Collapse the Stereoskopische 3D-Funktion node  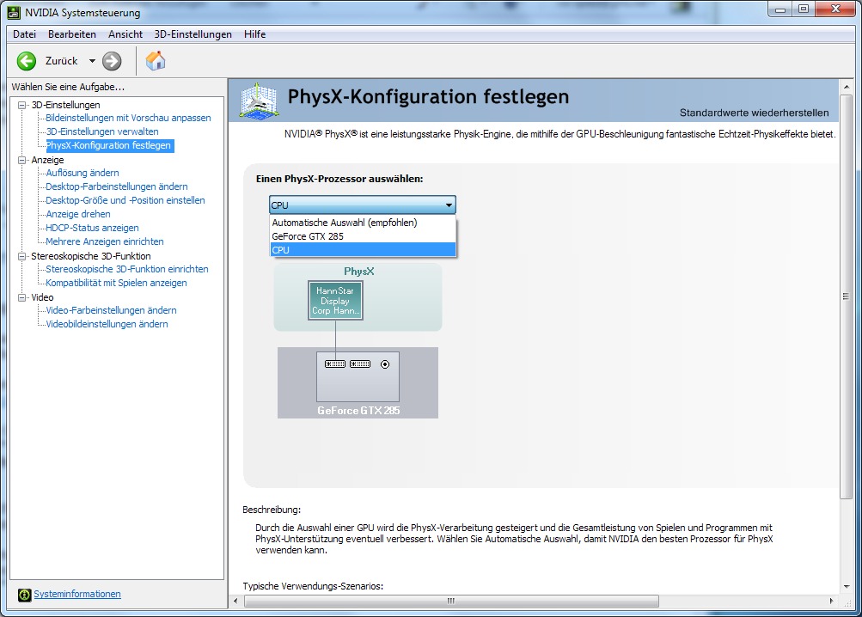click(x=22, y=256)
